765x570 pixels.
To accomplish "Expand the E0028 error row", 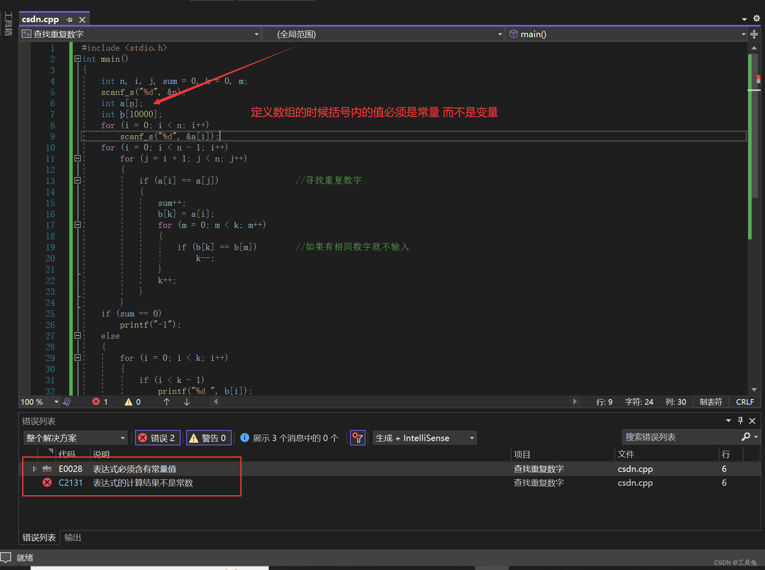I will click(x=35, y=469).
